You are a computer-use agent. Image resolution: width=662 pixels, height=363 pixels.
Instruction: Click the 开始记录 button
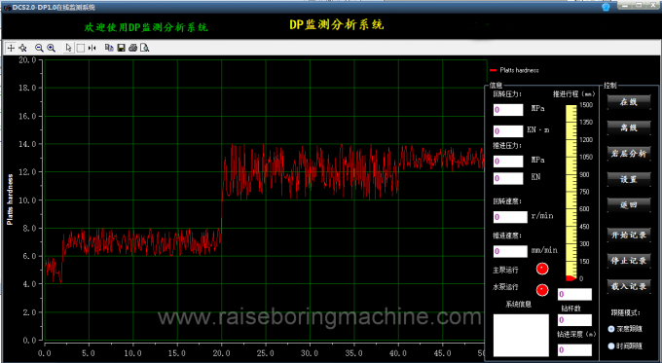[629, 235]
